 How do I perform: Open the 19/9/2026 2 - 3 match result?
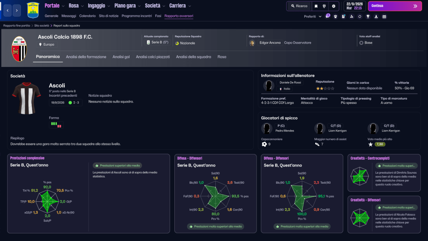(65, 103)
